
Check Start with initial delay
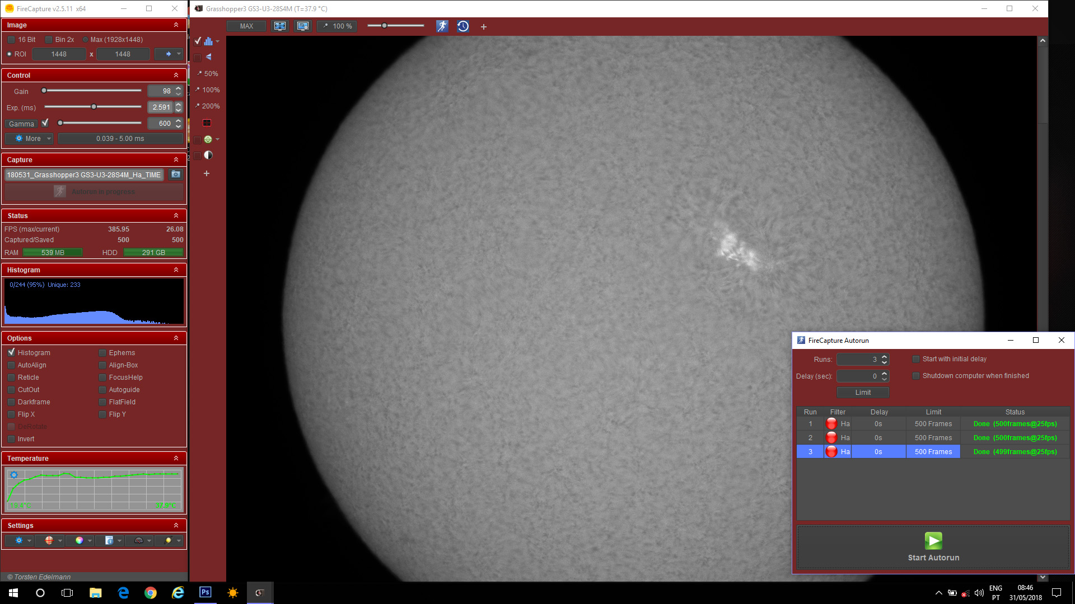point(916,359)
